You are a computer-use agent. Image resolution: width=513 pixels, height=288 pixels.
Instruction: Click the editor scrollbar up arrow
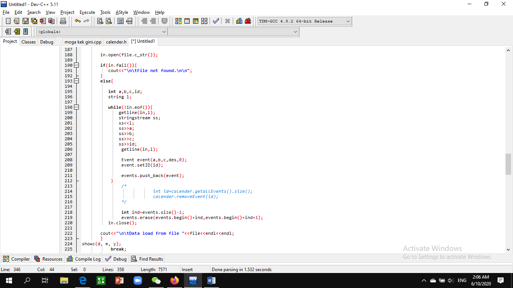(508, 49)
